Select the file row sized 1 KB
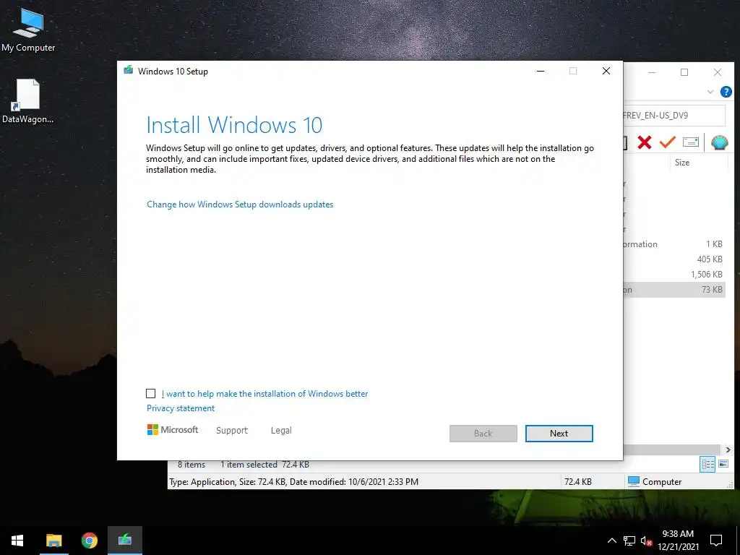The image size is (740, 555). pos(674,244)
